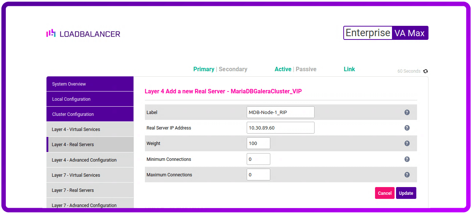Expand Cluster Configuration menu section

(90, 114)
